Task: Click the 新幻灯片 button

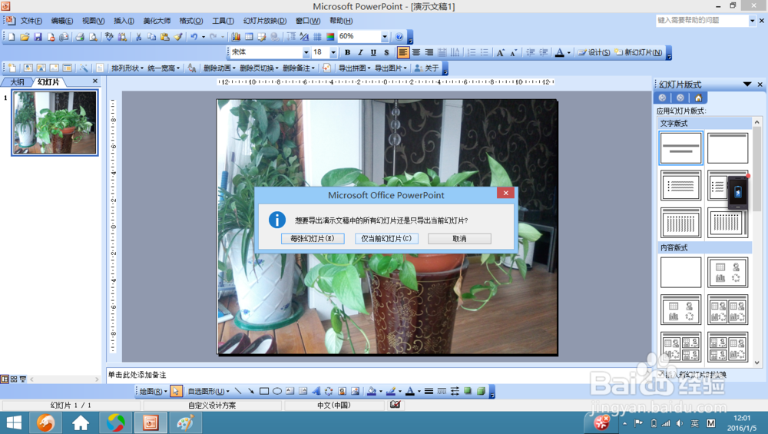Action: click(639, 52)
